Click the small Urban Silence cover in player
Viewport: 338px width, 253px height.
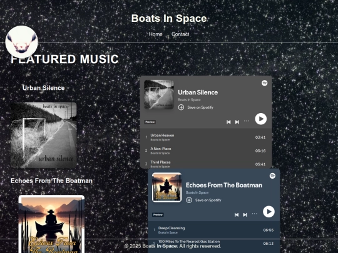point(159,95)
